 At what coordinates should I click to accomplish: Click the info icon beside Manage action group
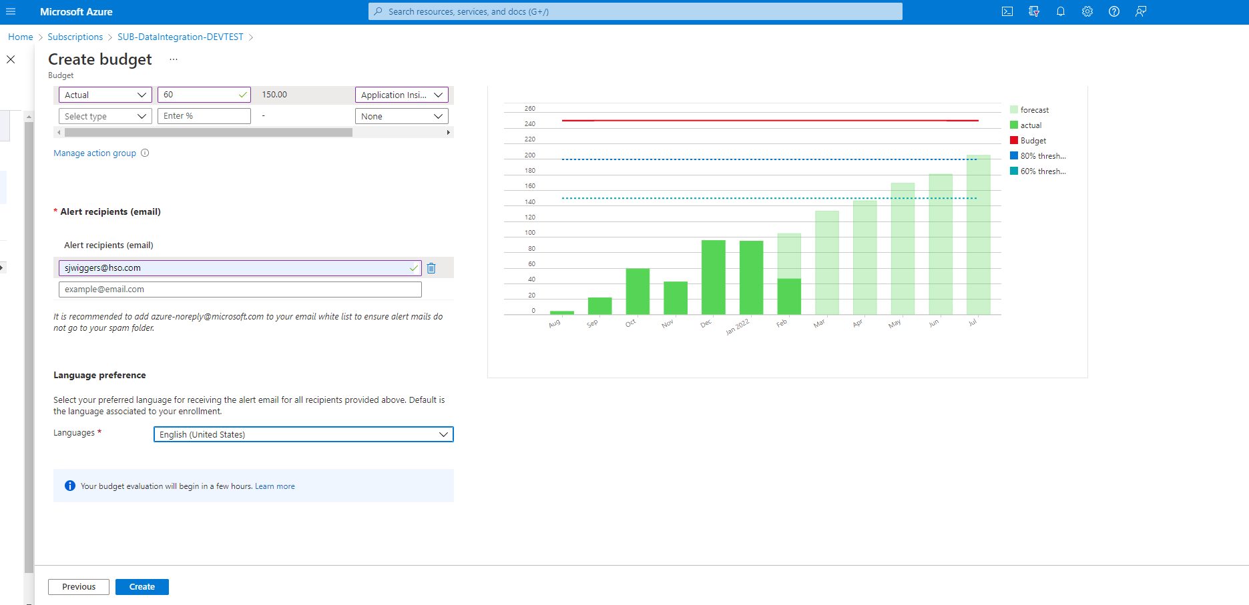pyautogui.click(x=145, y=153)
